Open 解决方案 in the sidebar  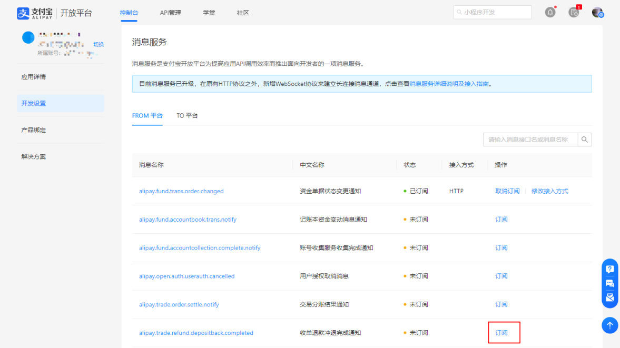61,156
